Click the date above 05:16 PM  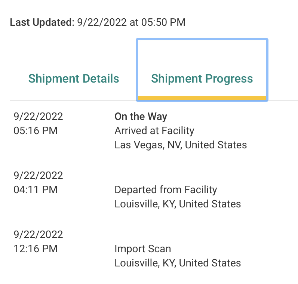38,117
